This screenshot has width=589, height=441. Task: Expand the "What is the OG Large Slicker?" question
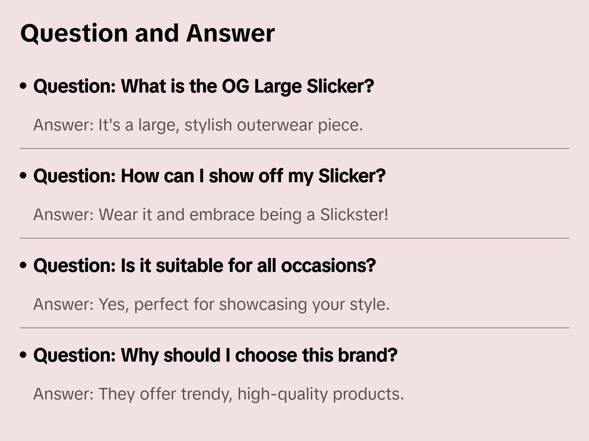(x=204, y=86)
